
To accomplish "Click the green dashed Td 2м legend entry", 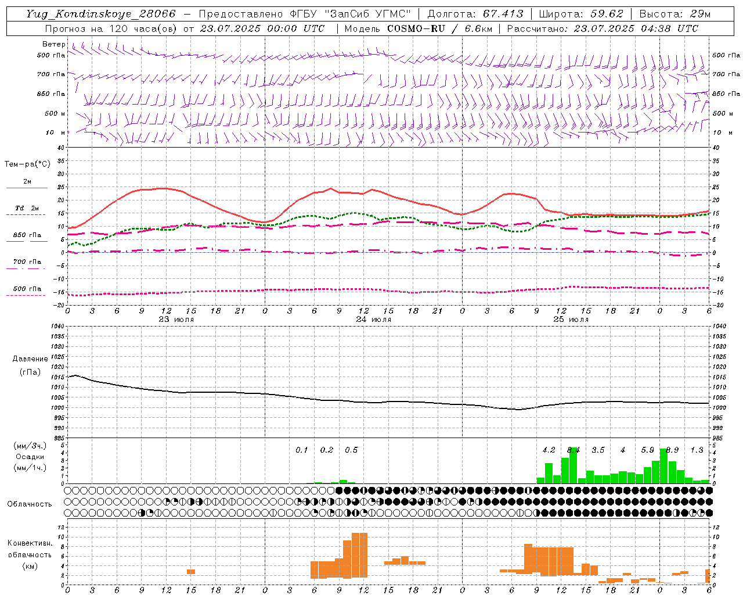I will (27, 210).
